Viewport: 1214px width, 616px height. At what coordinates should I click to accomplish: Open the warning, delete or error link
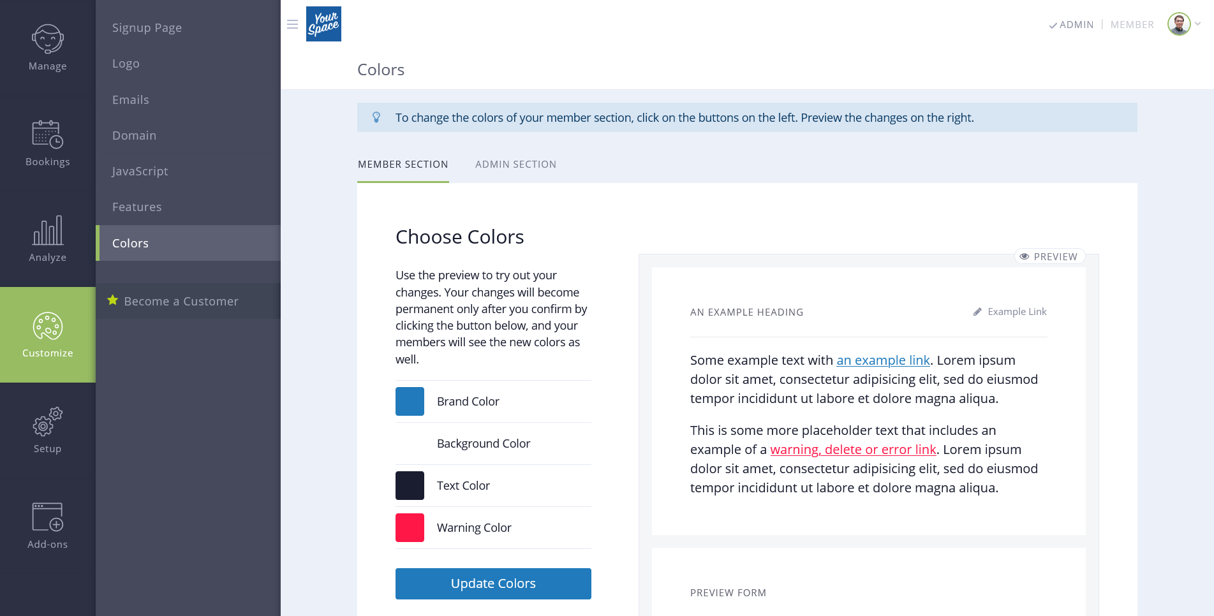click(854, 450)
